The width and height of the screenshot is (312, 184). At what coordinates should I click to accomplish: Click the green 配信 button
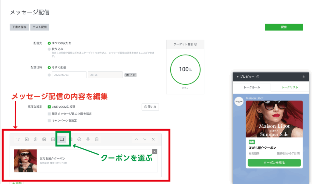[x=284, y=27]
